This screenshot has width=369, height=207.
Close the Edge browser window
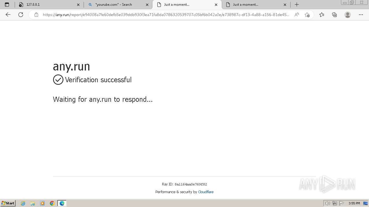[362, 3]
